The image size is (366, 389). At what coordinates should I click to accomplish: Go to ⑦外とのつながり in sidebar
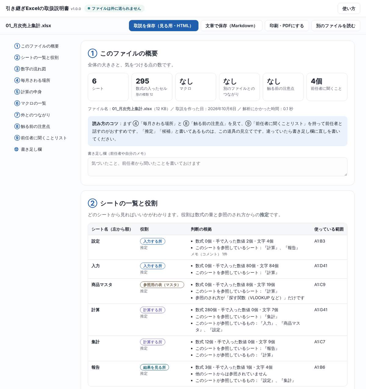(32, 115)
